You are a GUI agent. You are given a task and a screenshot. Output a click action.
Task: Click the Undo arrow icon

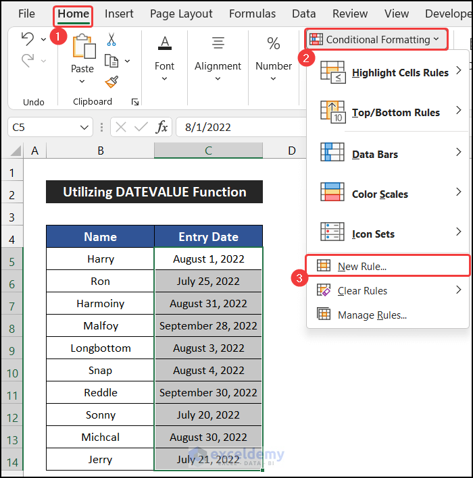coord(28,39)
